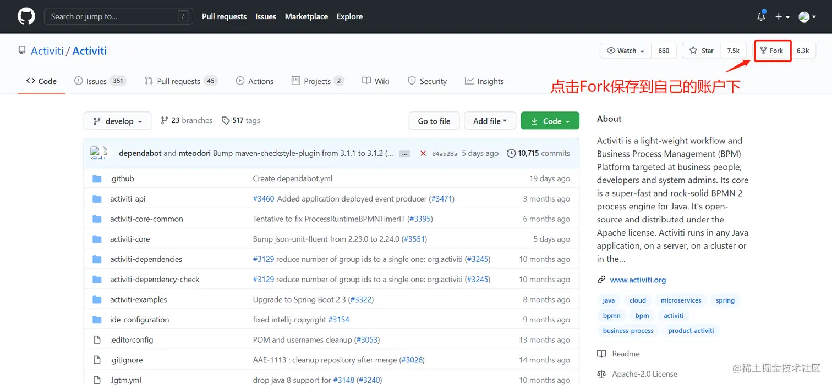Screen dimensions: 832x385
Task: Open the Readme link in About
Action: pyautogui.click(x=619, y=354)
